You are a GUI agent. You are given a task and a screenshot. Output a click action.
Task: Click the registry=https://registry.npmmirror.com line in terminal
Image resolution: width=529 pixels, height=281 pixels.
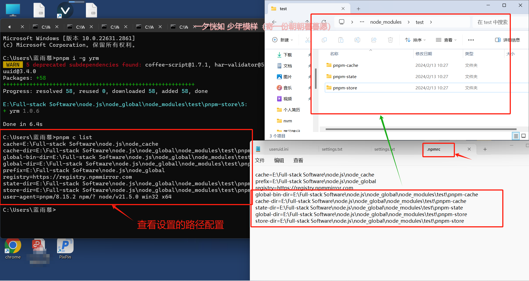pos(68,177)
